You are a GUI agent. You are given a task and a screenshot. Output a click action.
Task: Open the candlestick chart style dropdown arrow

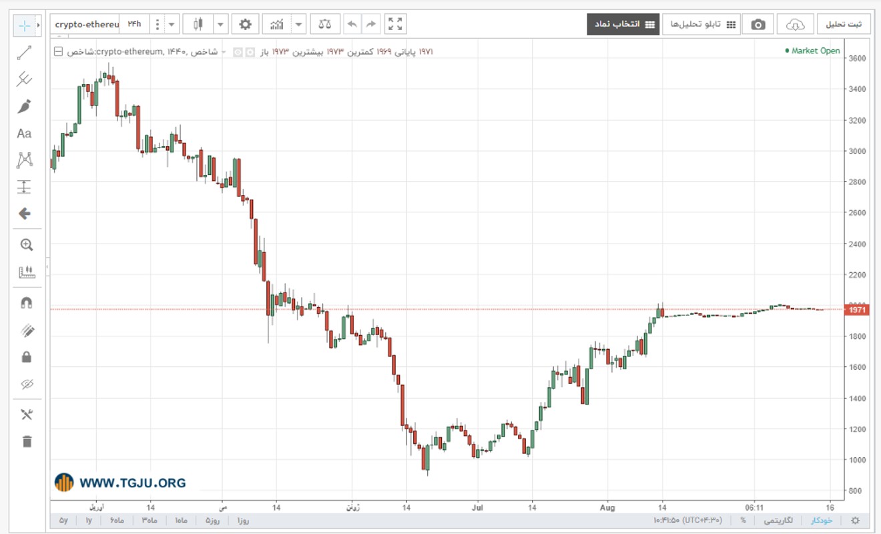click(x=221, y=25)
